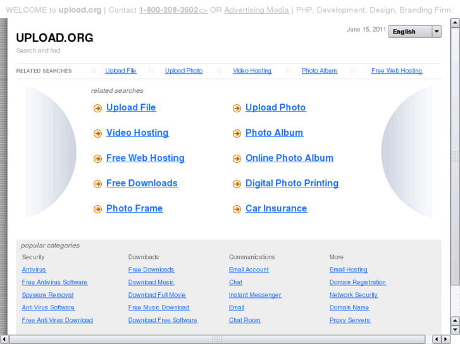Open the Download Music link

point(151,282)
